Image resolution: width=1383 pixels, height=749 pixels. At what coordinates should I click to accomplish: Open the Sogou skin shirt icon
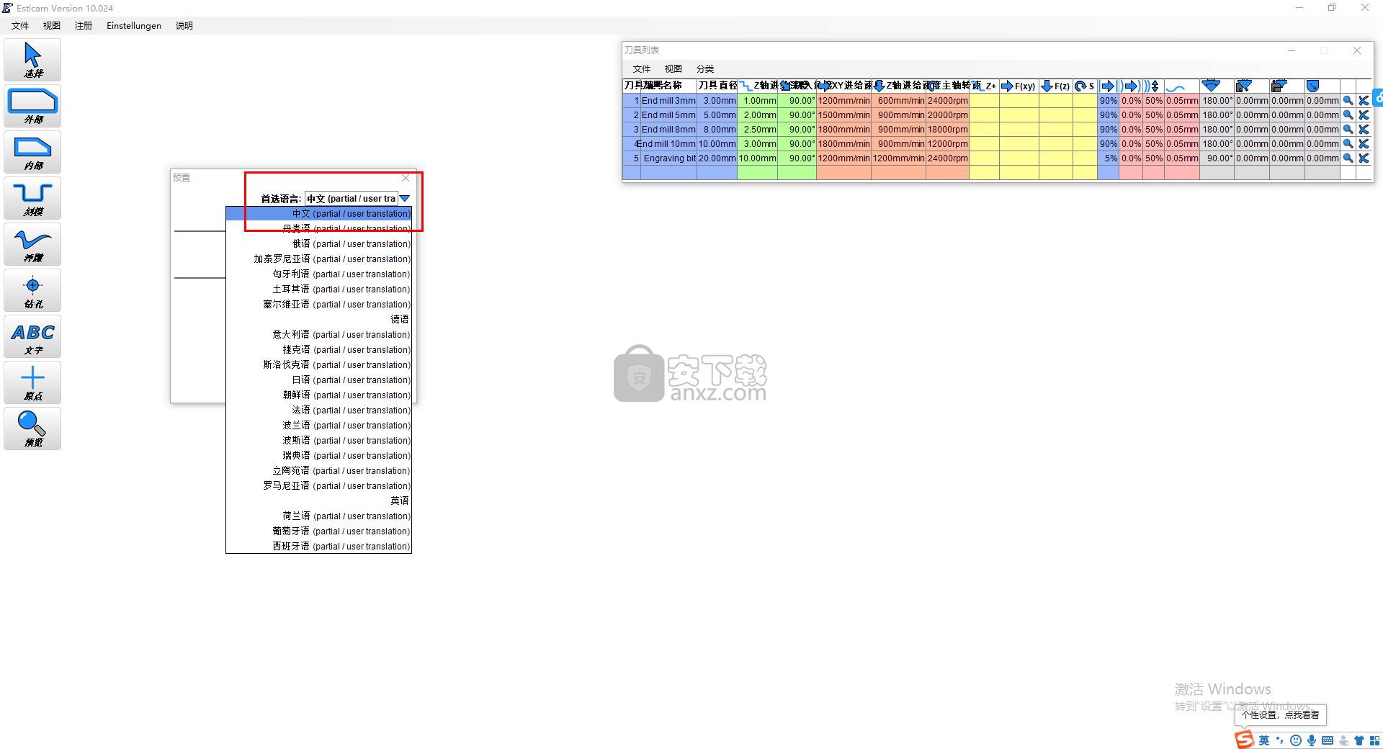1359,740
